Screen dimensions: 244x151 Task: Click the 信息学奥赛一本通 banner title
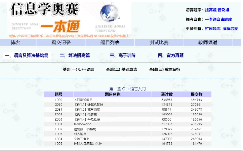pos(45,17)
